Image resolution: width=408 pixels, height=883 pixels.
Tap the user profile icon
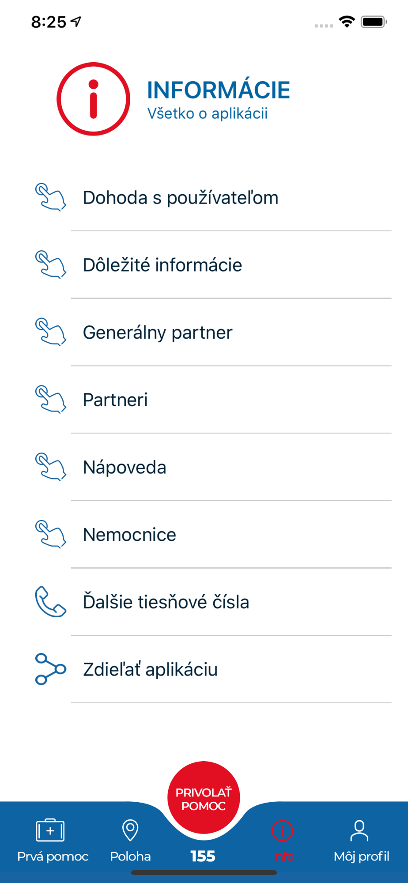tap(359, 830)
